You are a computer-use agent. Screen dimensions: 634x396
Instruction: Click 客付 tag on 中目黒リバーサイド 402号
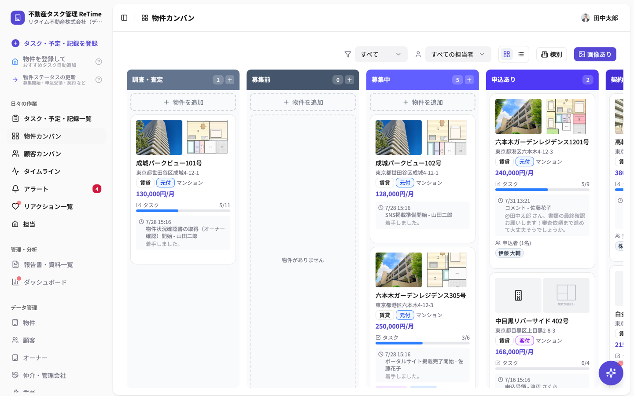click(x=524, y=341)
